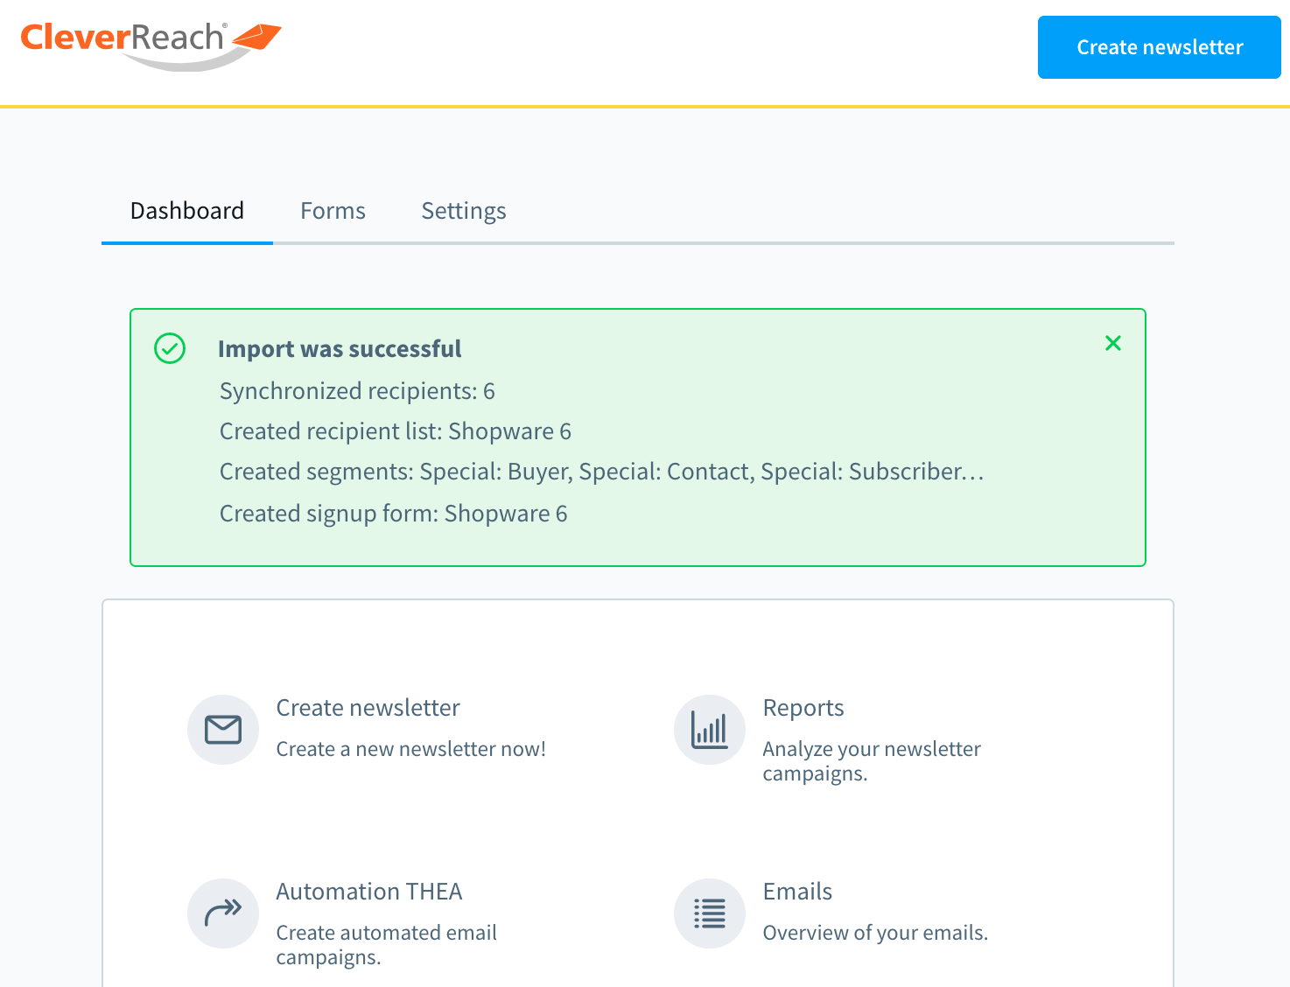The width and height of the screenshot is (1290, 987).
Task: Click "Import was successful" heading text
Action: pos(339,349)
